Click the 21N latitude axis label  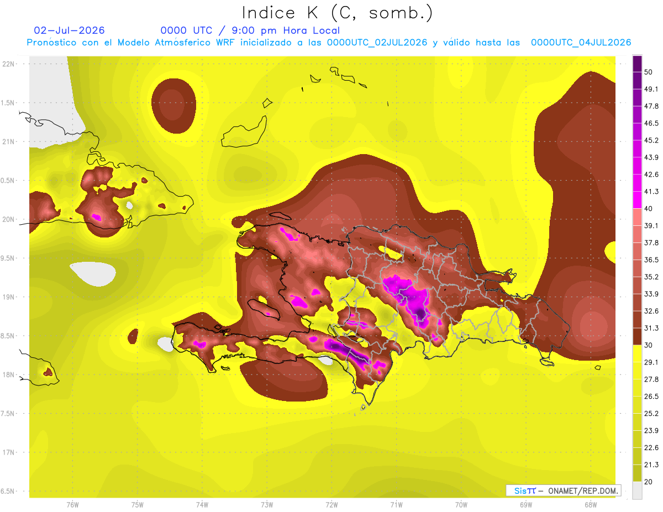pyautogui.click(x=8, y=141)
